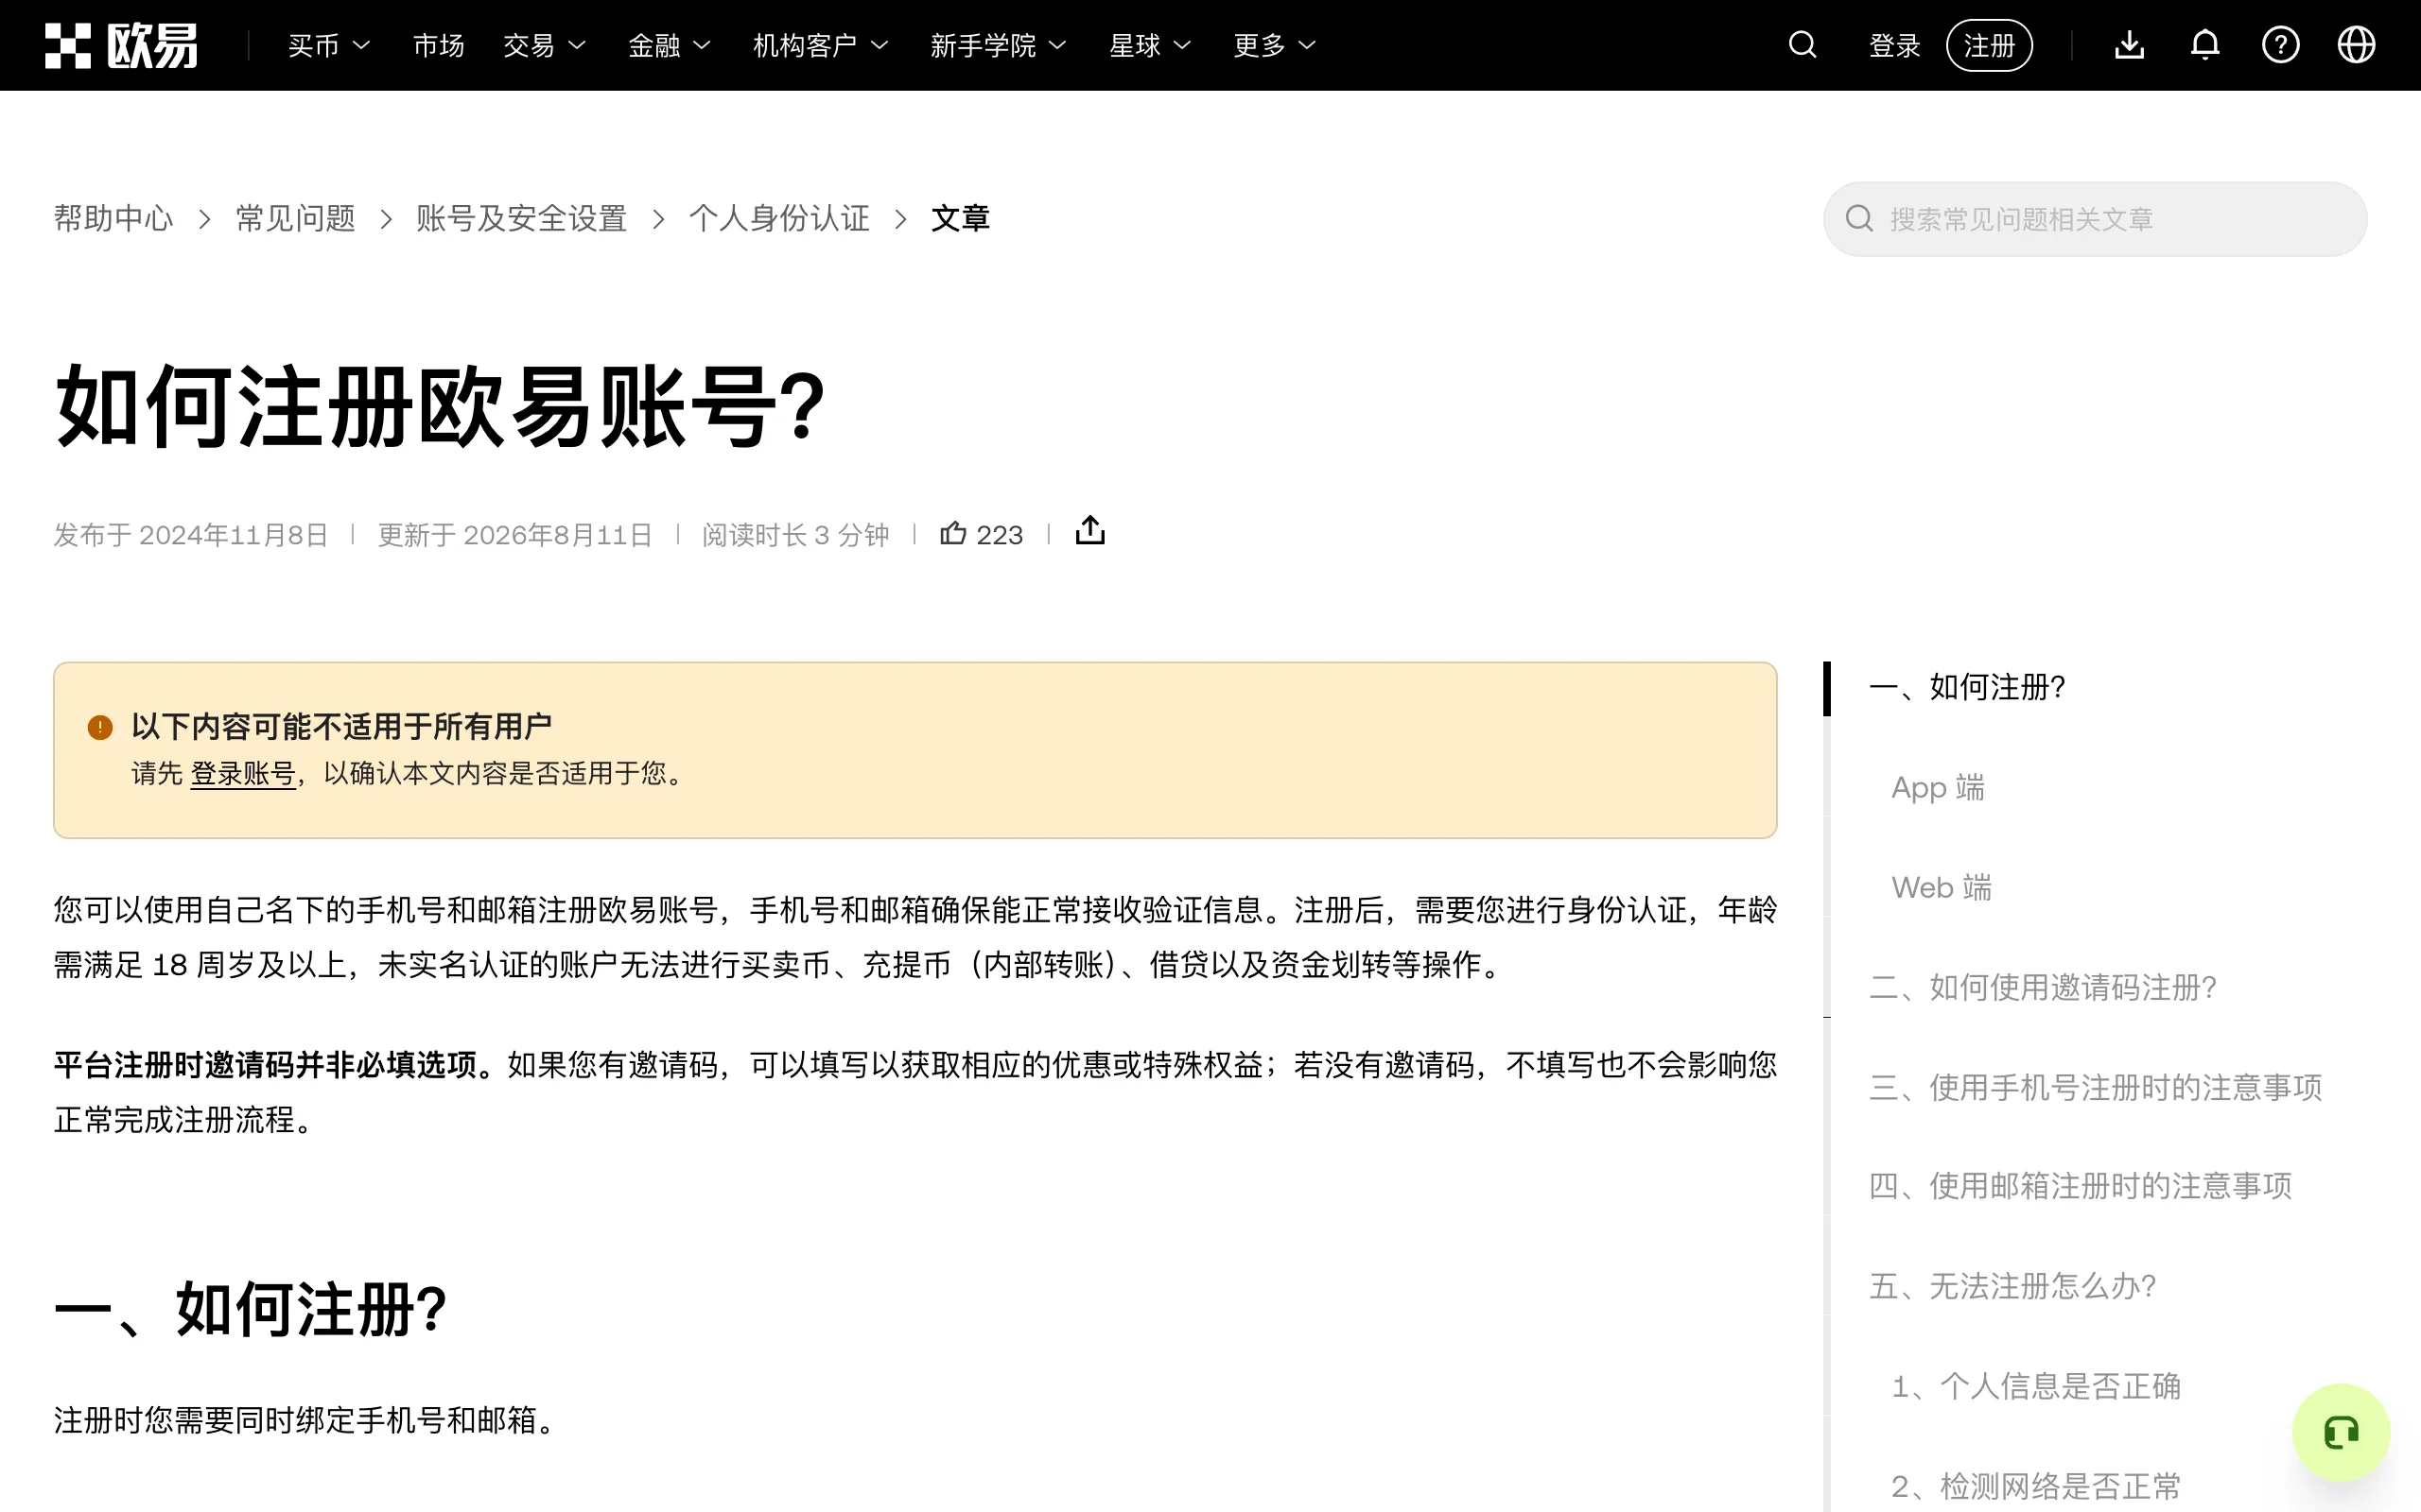Click the 以下内容可能不适用于所有用户 banner title
The height and width of the screenshot is (1512, 2421).
[341, 727]
